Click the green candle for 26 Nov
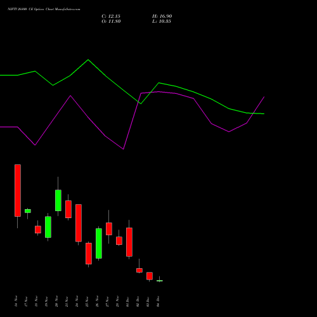This screenshot has width=317, height=317. (x=99, y=243)
